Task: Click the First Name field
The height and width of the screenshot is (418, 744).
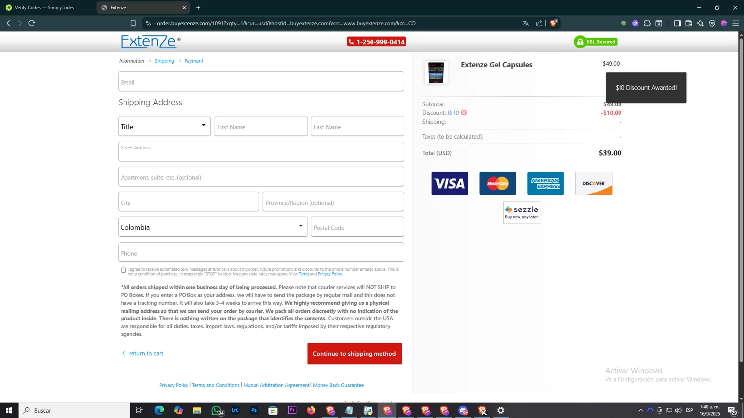Action: point(261,126)
